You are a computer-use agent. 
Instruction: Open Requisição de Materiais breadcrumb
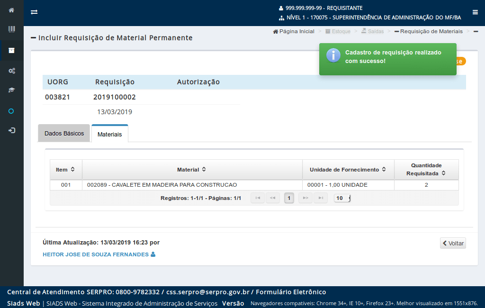428,31
